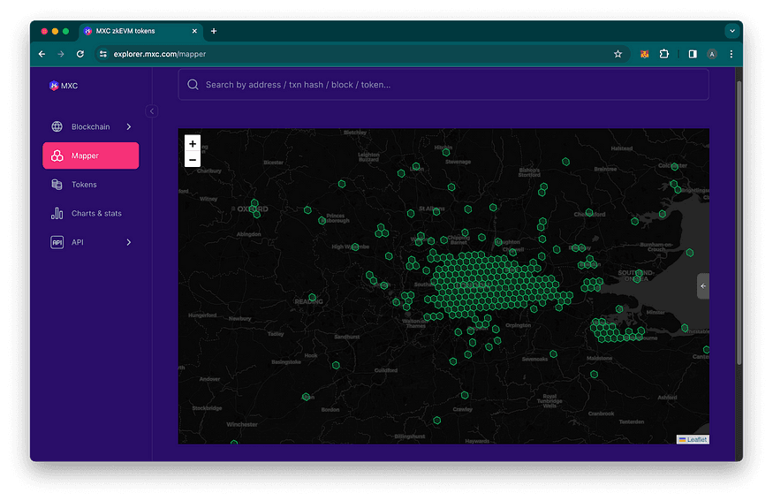Open the Mapper page

(x=91, y=156)
